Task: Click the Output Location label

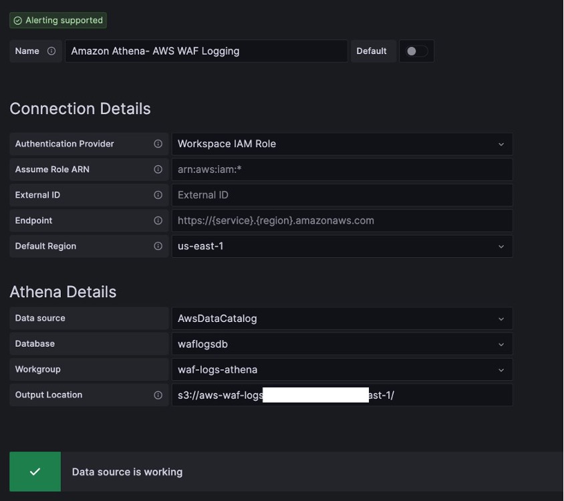Action: [x=49, y=395]
